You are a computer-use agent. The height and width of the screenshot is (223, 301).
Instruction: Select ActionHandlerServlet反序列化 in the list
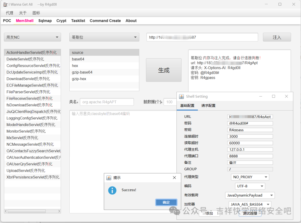32,53
